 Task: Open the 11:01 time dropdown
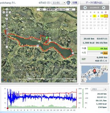(x=59, y=3)
